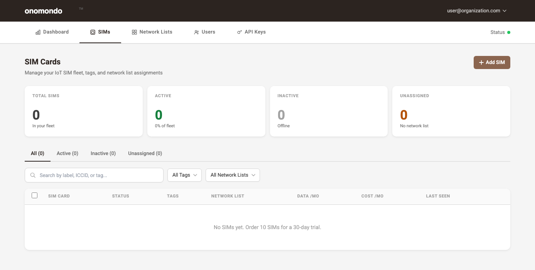Click the Network Lists grid icon
This screenshot has height=270, width=535.
134,32
